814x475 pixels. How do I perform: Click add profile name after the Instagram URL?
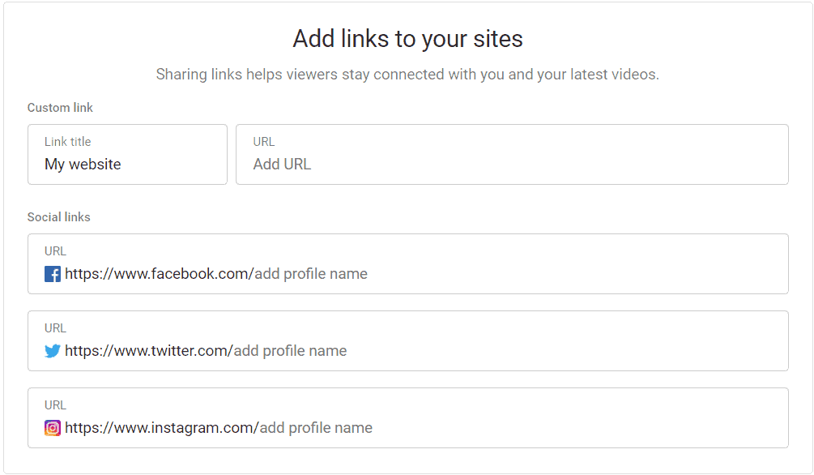pyautogui.click(x=316, y=428)
